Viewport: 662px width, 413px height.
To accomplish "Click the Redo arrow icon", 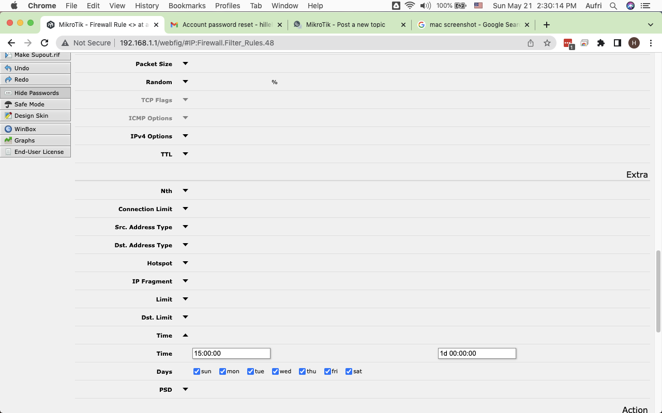I will (8, 80).
